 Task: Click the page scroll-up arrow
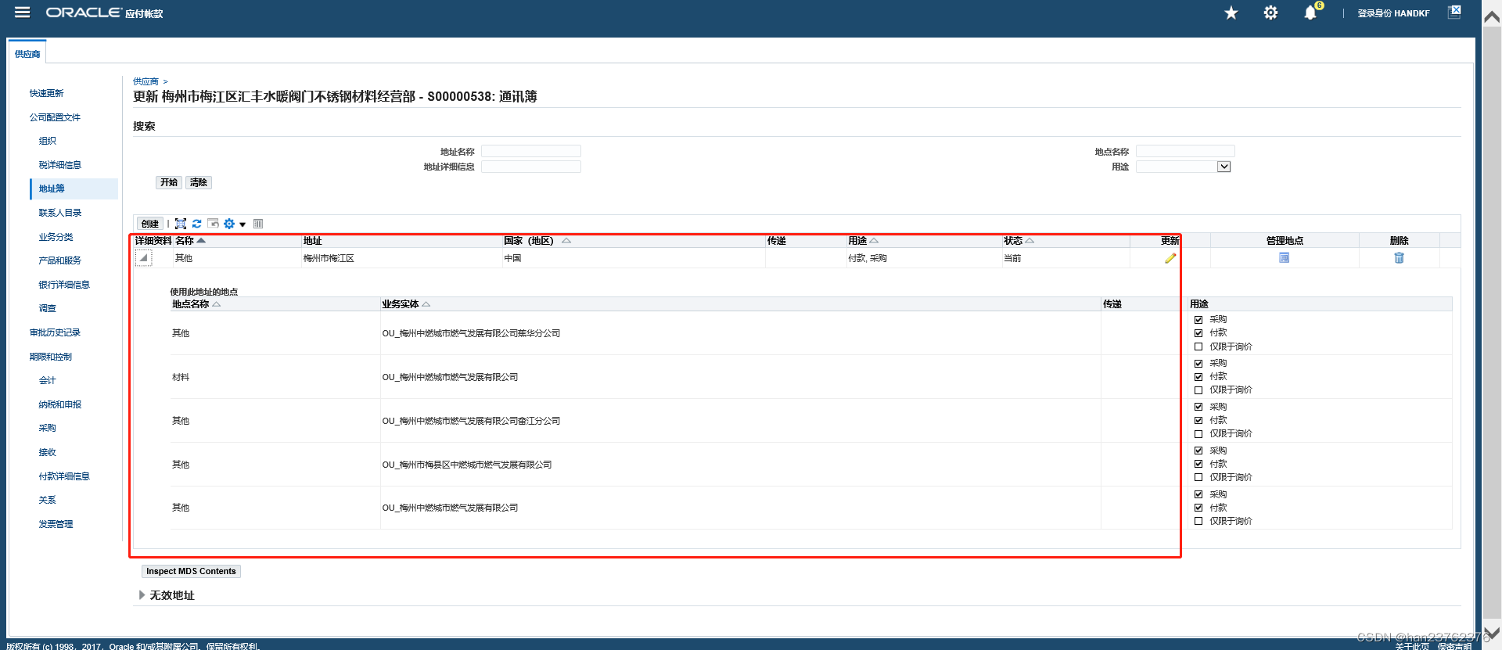pyautogui.click(x=1492, y=17)
